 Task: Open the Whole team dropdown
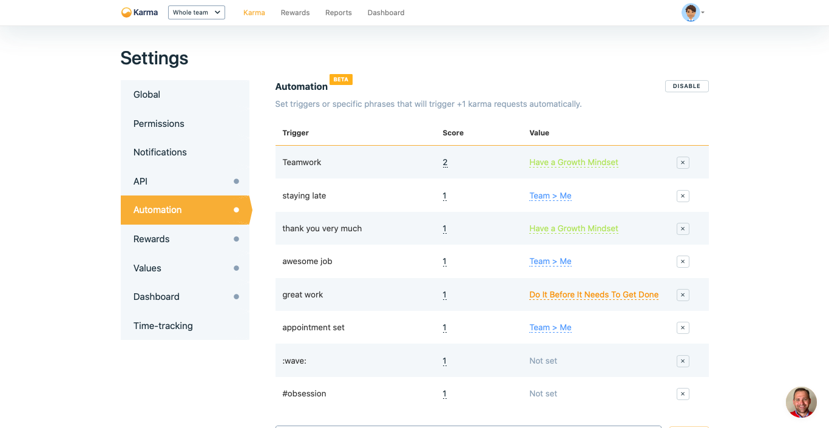pos(197,12)
